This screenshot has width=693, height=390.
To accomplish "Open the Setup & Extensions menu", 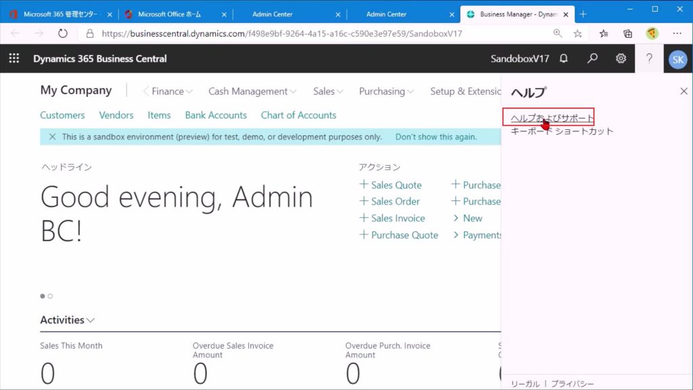I will (466, 91).
